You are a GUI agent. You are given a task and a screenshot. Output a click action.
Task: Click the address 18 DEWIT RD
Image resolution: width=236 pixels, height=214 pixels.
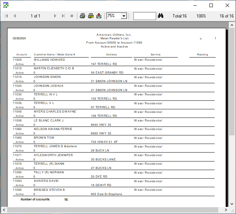click(101, 185)
